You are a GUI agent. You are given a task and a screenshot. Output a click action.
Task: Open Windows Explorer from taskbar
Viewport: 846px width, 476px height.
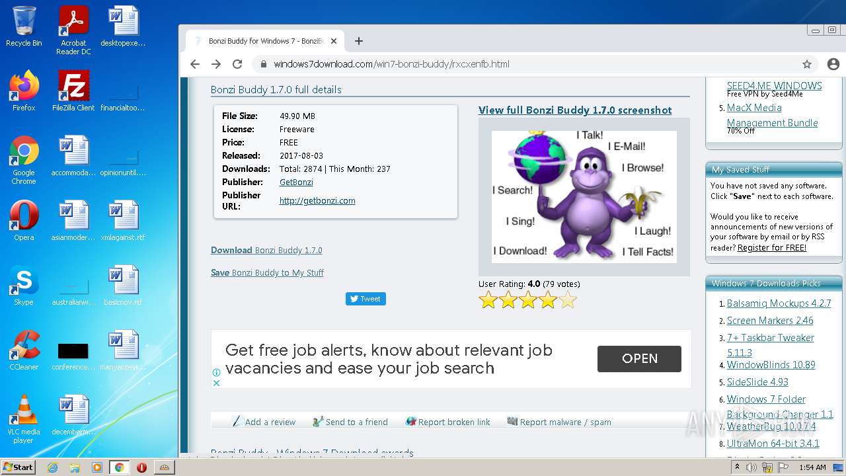75,467
